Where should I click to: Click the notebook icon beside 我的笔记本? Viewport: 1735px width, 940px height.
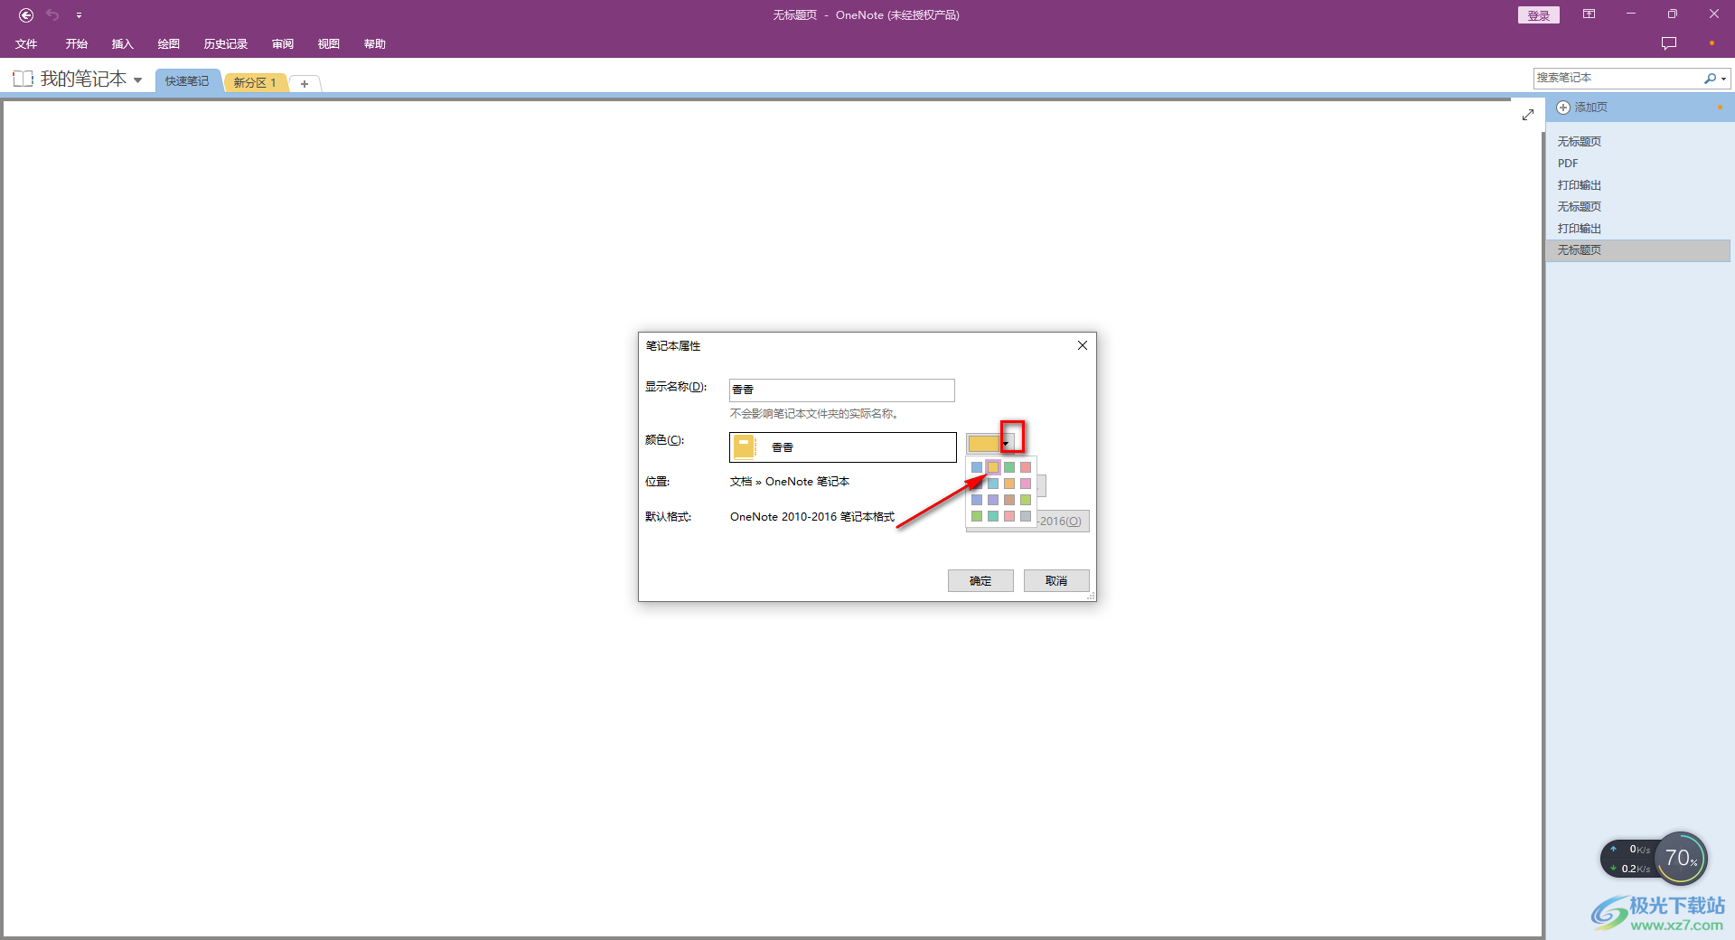[x=23, y=79]
